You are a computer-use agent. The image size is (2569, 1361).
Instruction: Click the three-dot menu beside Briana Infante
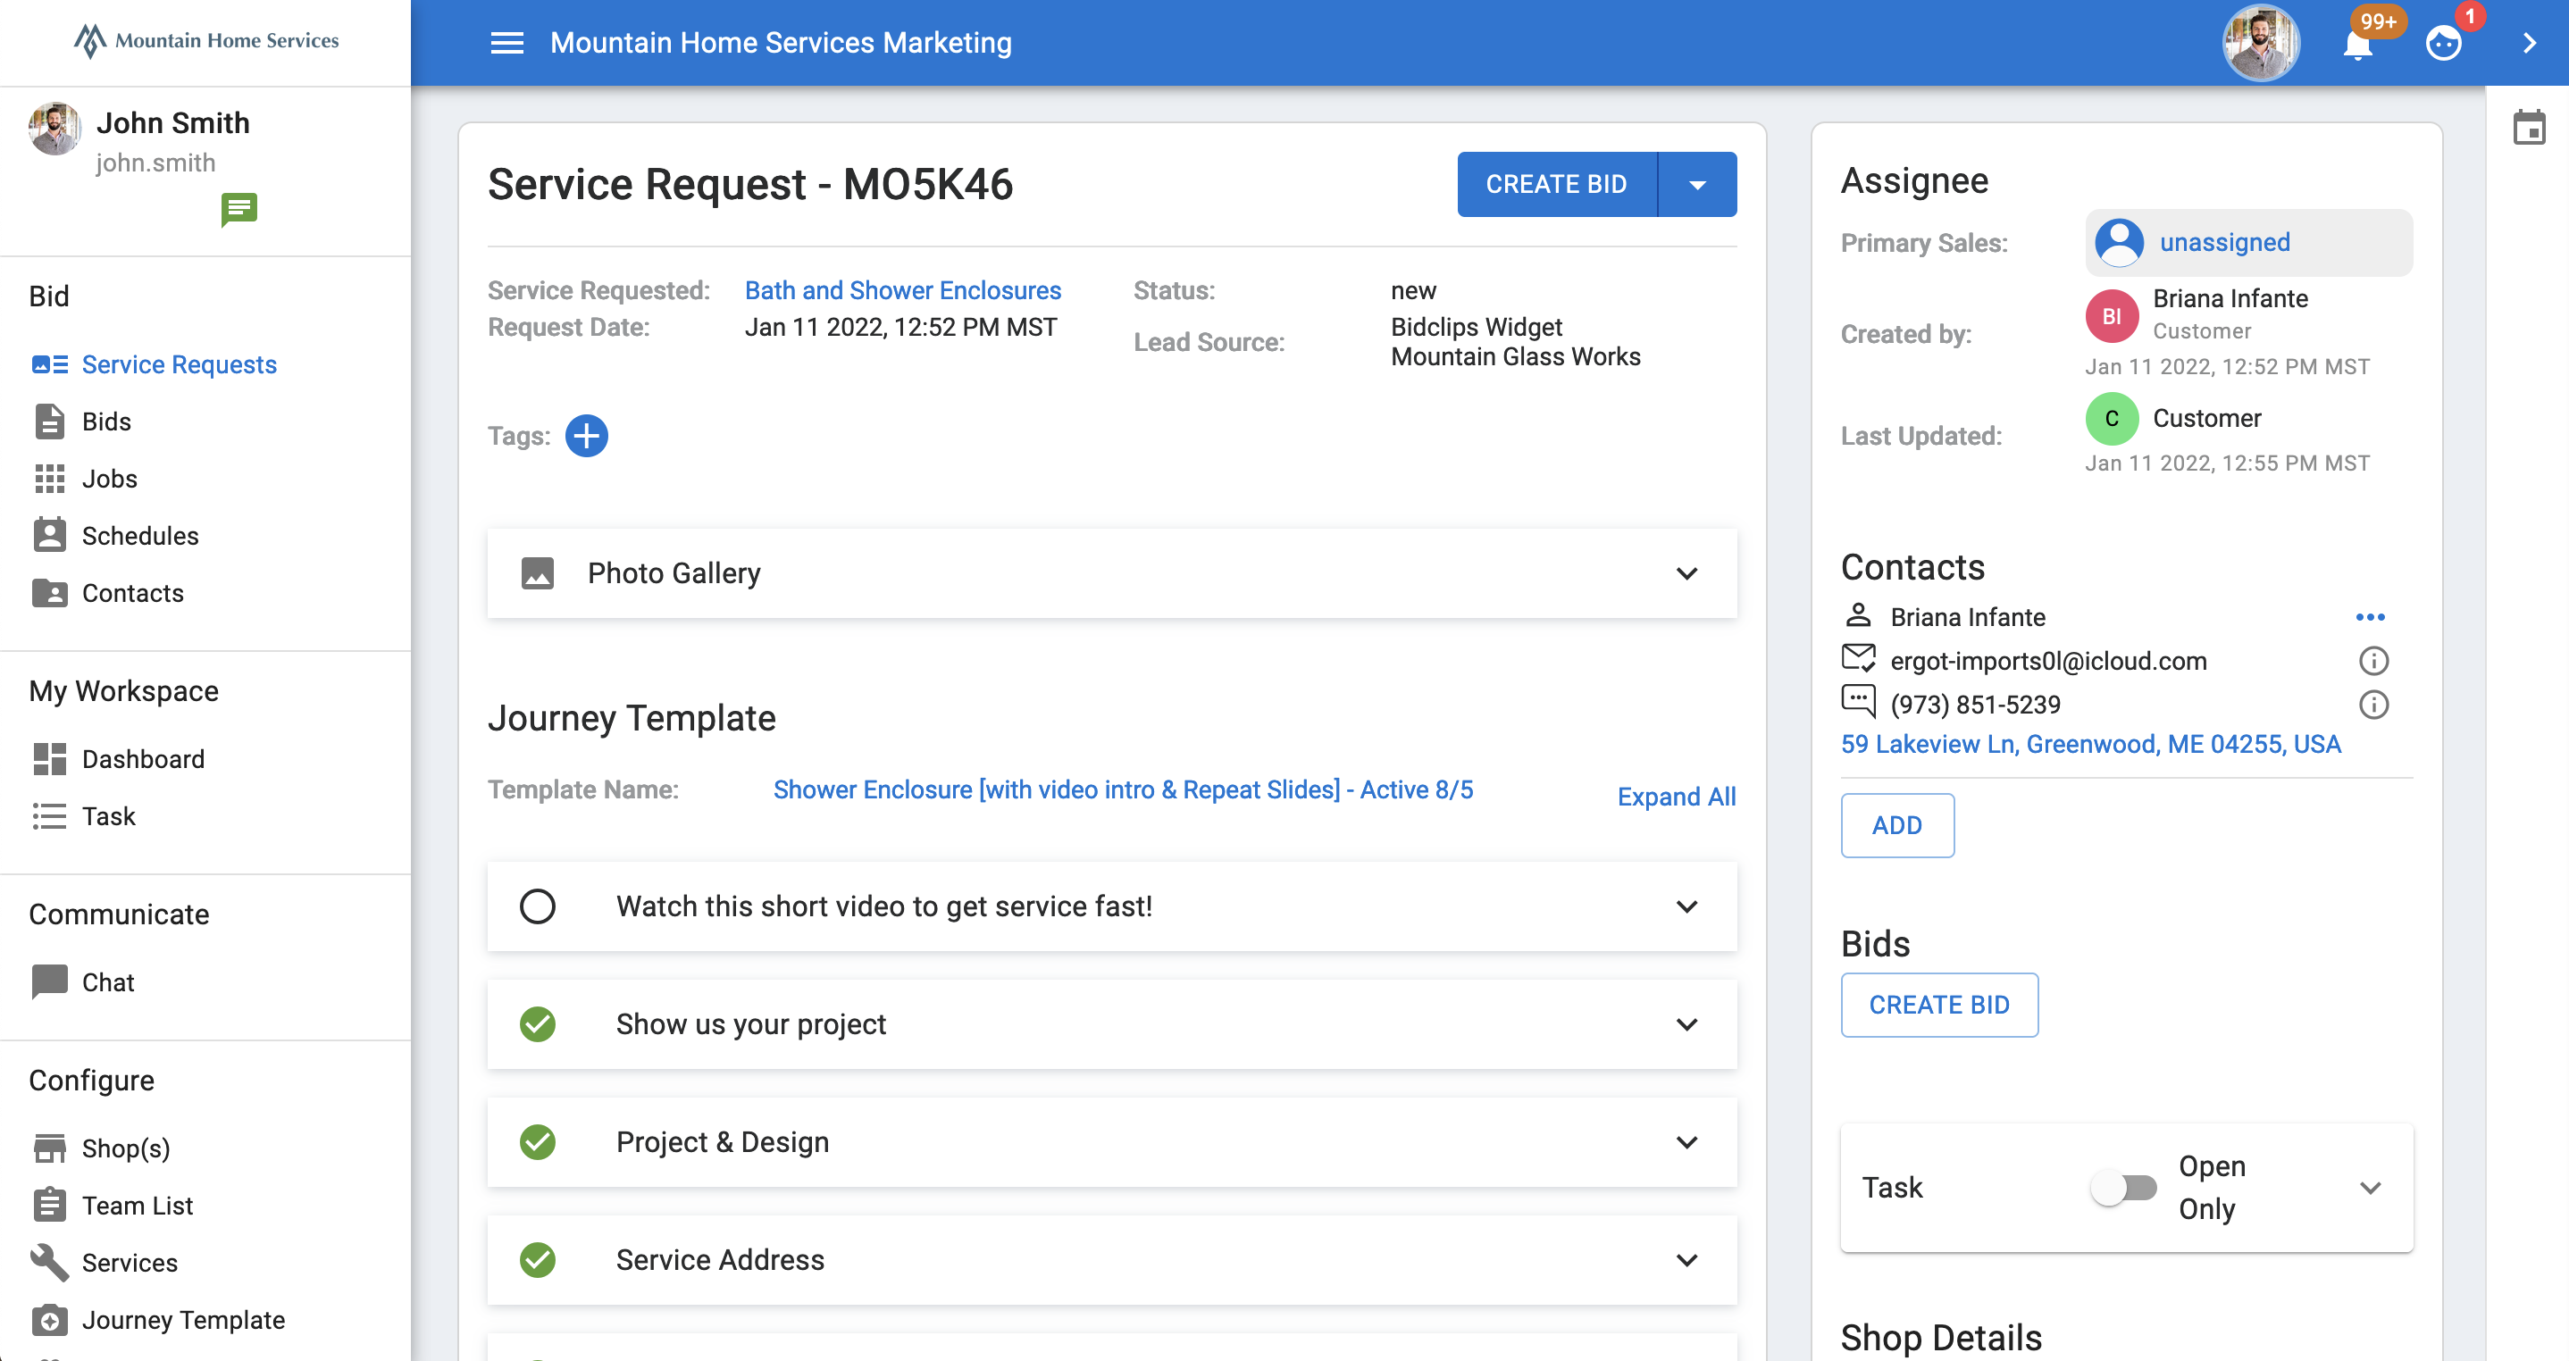pyautogui.click(x=2370, y=617)
